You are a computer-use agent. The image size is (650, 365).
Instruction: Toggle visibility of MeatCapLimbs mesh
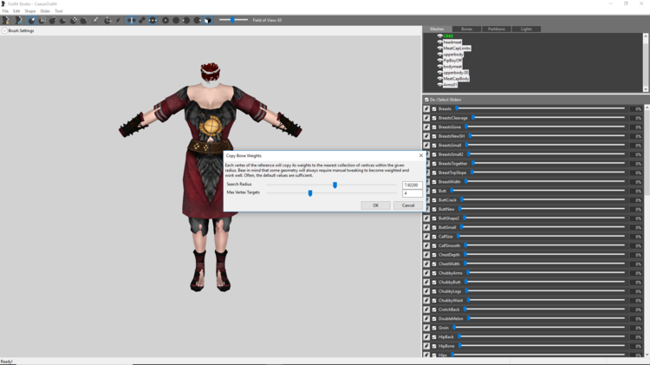pyautogui.click(x=439, y=48)
